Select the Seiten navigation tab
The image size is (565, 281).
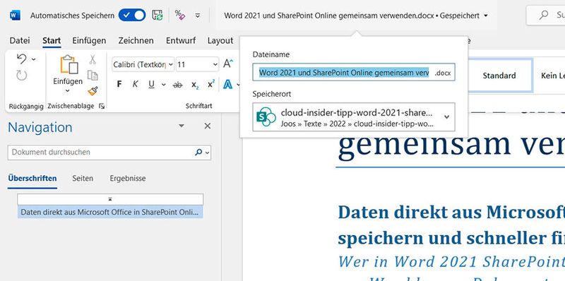pyautogui.click(x=83, y=179)
